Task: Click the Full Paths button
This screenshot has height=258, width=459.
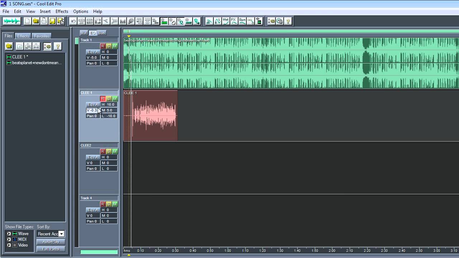Action: [51, 249]
